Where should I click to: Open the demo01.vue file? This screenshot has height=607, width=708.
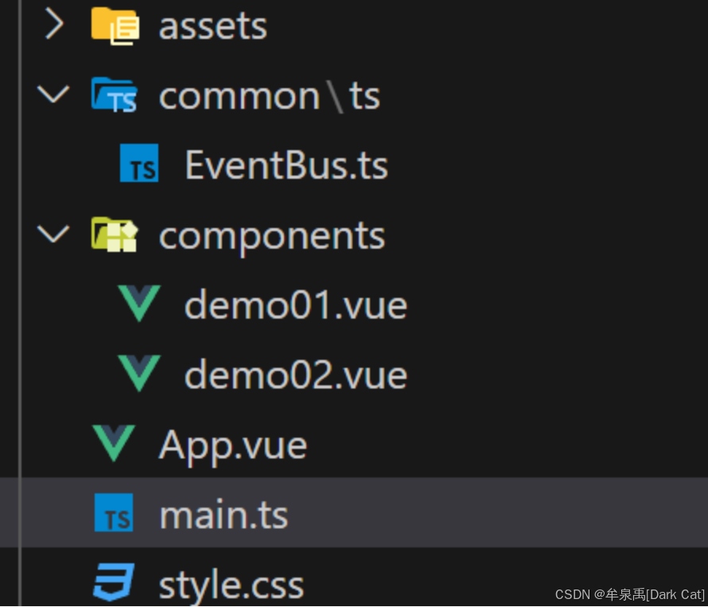coord(296,305)
